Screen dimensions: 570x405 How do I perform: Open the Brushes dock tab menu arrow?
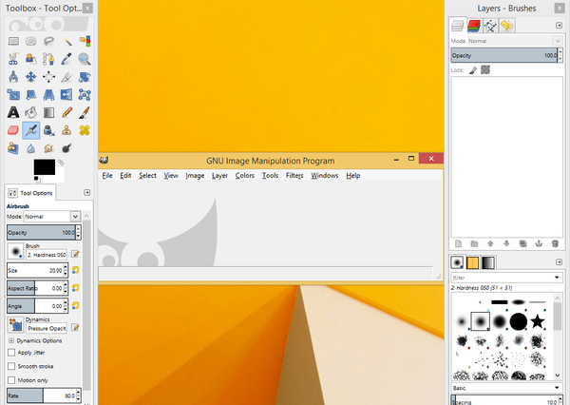[x=560, y=262]
